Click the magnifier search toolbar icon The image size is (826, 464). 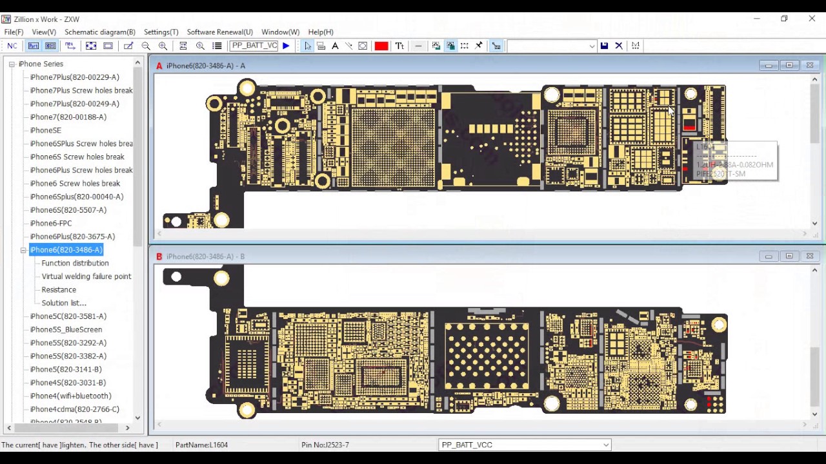pyautogui.click(x=200, y=46)
